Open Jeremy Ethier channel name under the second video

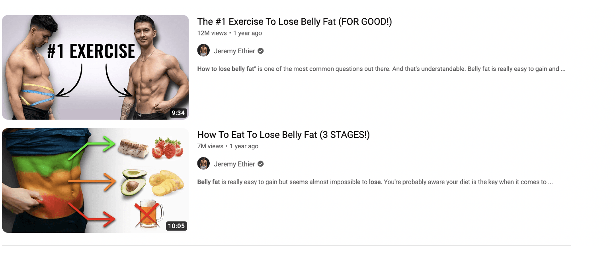coord(234,164)
